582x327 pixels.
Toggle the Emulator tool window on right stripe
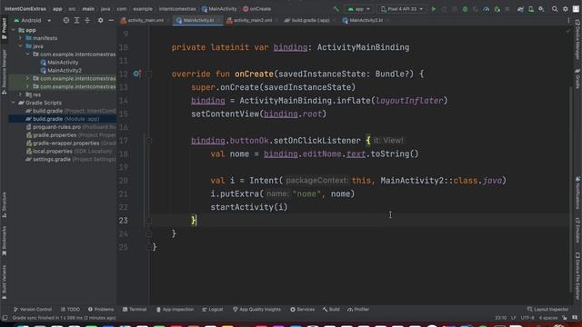click(577, 231)
